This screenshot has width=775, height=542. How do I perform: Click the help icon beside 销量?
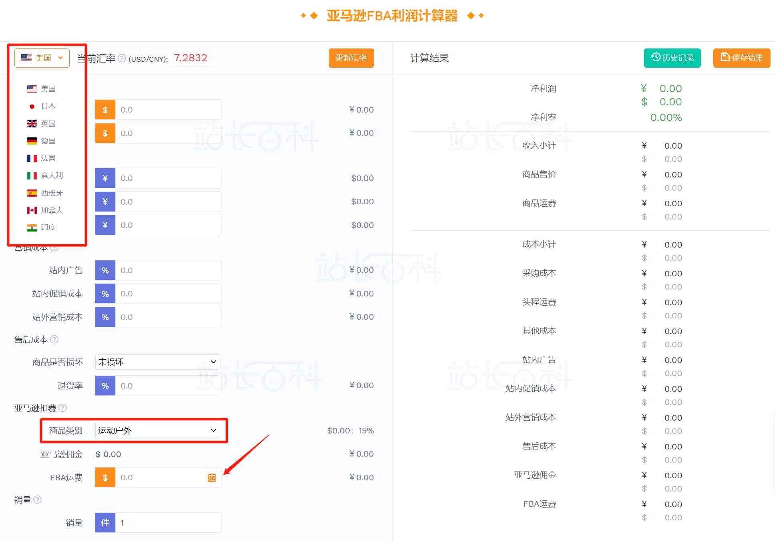pyautogui.click(x=38, y=500)
